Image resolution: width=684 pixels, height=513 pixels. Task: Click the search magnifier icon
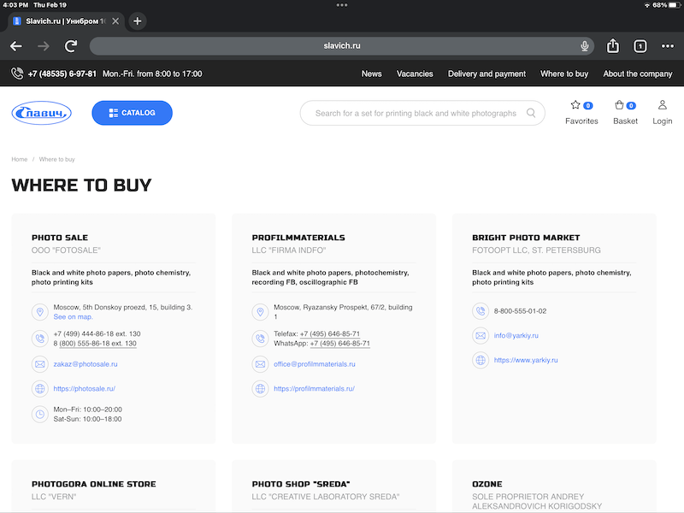[531, 113]
